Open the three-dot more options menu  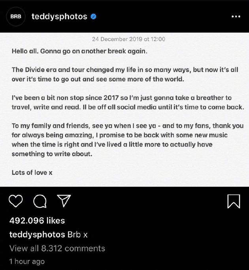(x=236, y=17)
